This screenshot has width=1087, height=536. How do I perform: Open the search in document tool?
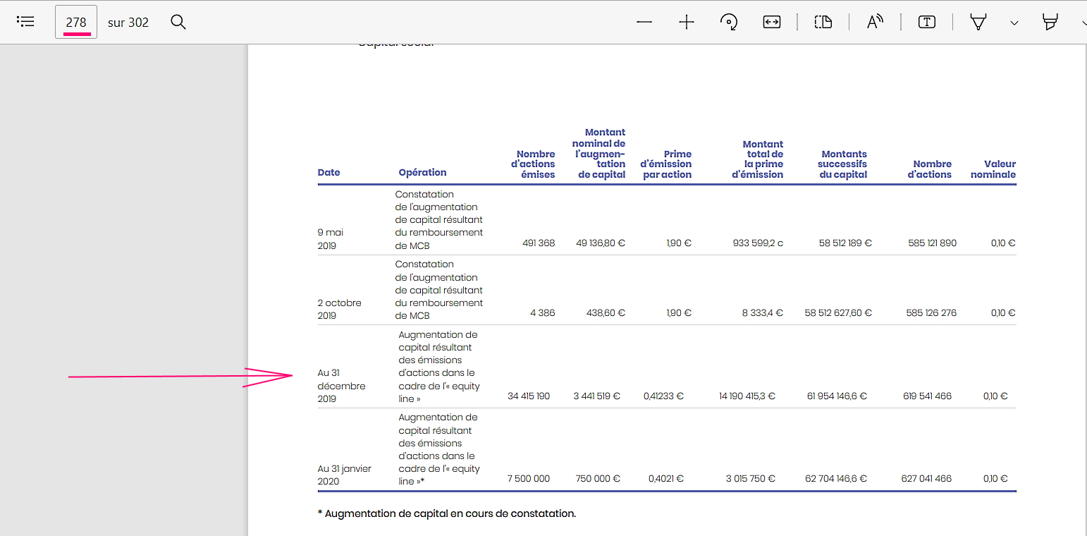[x=178, y=22]
